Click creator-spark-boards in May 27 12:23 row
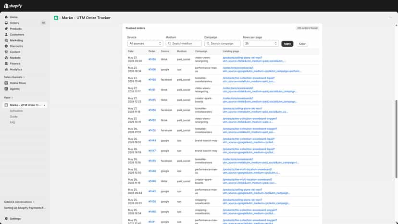 (204, 100)
